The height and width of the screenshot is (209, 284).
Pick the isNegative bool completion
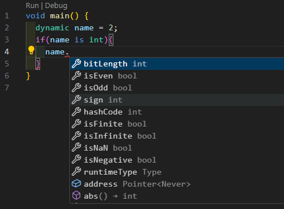coord(177,160)
